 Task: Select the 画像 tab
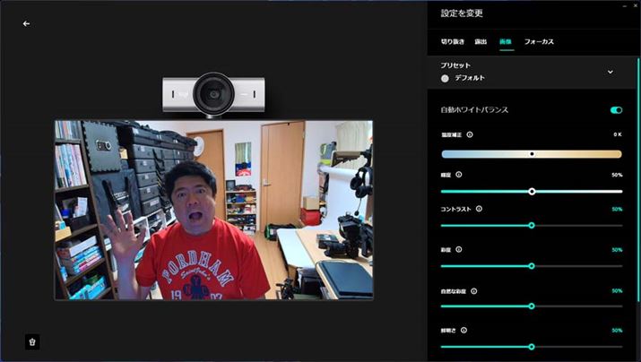tap(506, 41)
